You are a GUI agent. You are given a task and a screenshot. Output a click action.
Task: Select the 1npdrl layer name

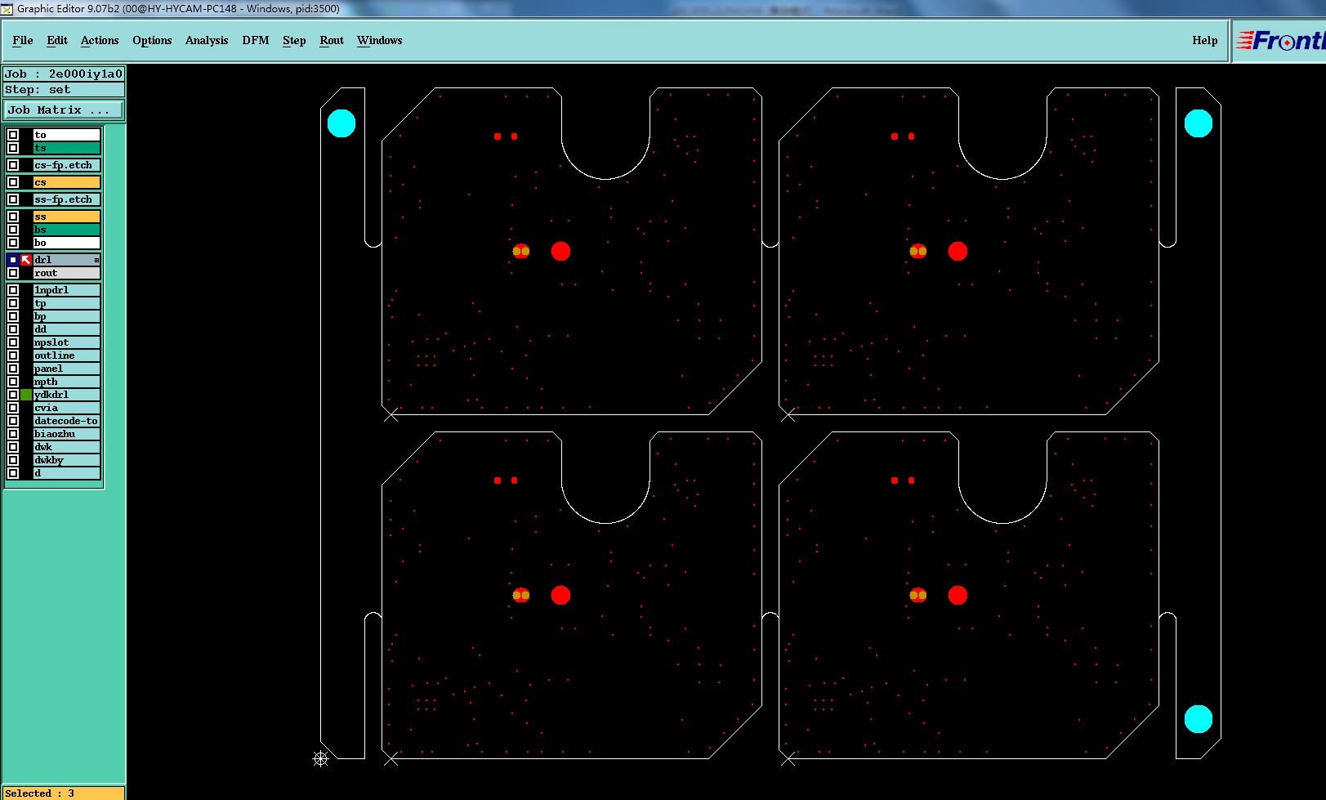(67, 290)
